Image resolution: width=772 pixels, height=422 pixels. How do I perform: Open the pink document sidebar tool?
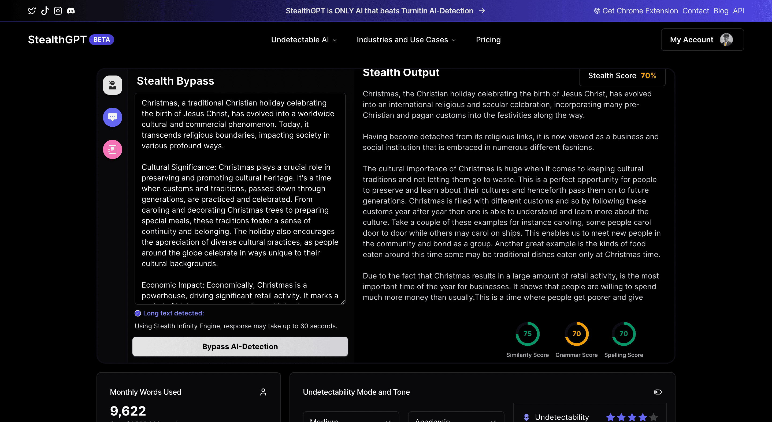click(112, 149)
